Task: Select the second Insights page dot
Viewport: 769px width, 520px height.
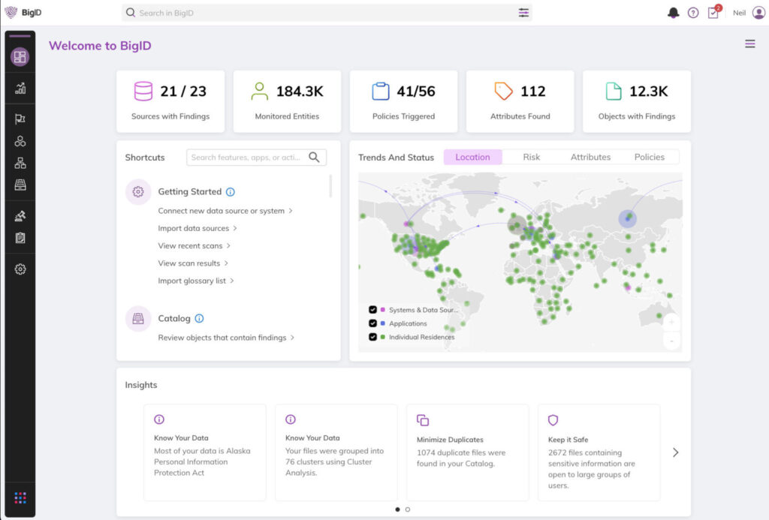Action: (x=408, y=509)
